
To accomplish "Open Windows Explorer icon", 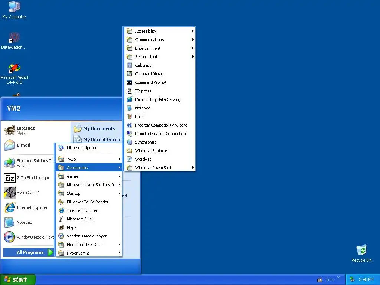I will pos(130,151).
